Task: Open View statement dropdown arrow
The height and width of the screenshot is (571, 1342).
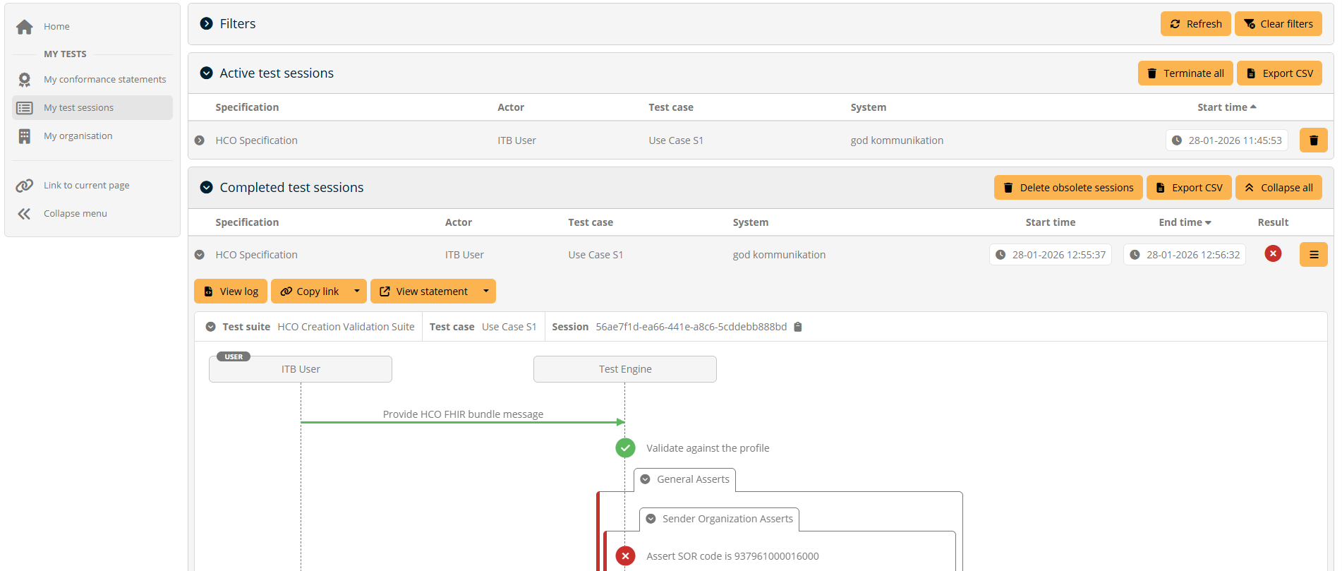Action: [486, 291]
